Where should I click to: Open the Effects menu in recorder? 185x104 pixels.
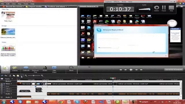pos(116,2)
